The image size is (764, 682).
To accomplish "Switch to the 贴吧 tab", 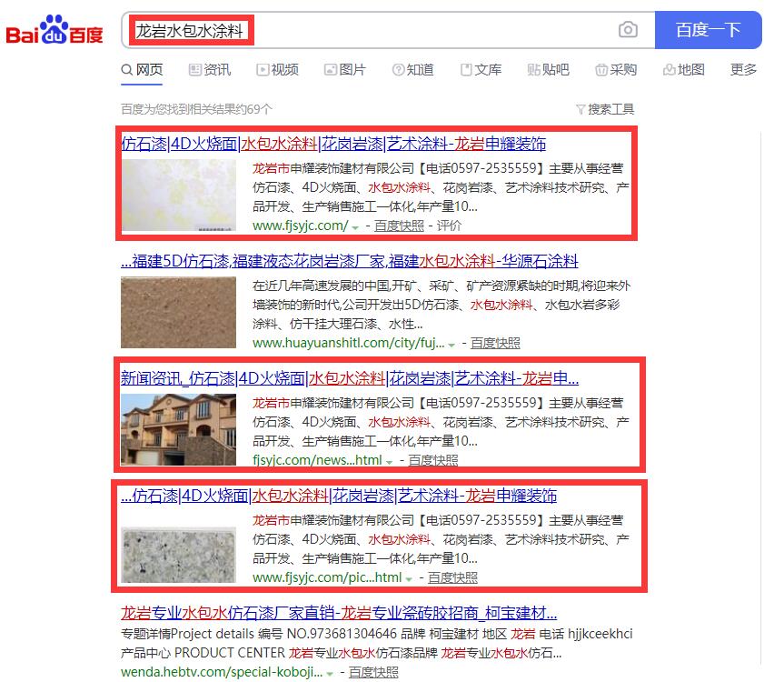I will pyautogui.click(x=548, y=70).
